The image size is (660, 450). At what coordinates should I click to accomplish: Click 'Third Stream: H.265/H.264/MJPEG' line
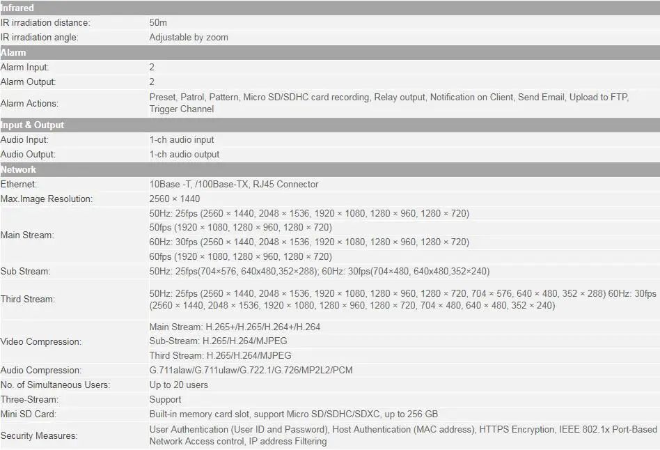tap(220, 356)
